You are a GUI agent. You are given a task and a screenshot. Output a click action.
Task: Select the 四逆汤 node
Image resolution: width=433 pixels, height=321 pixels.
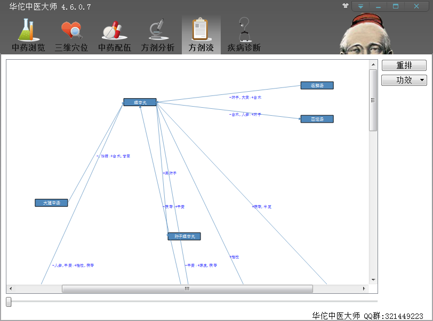(x=317, y=119)
